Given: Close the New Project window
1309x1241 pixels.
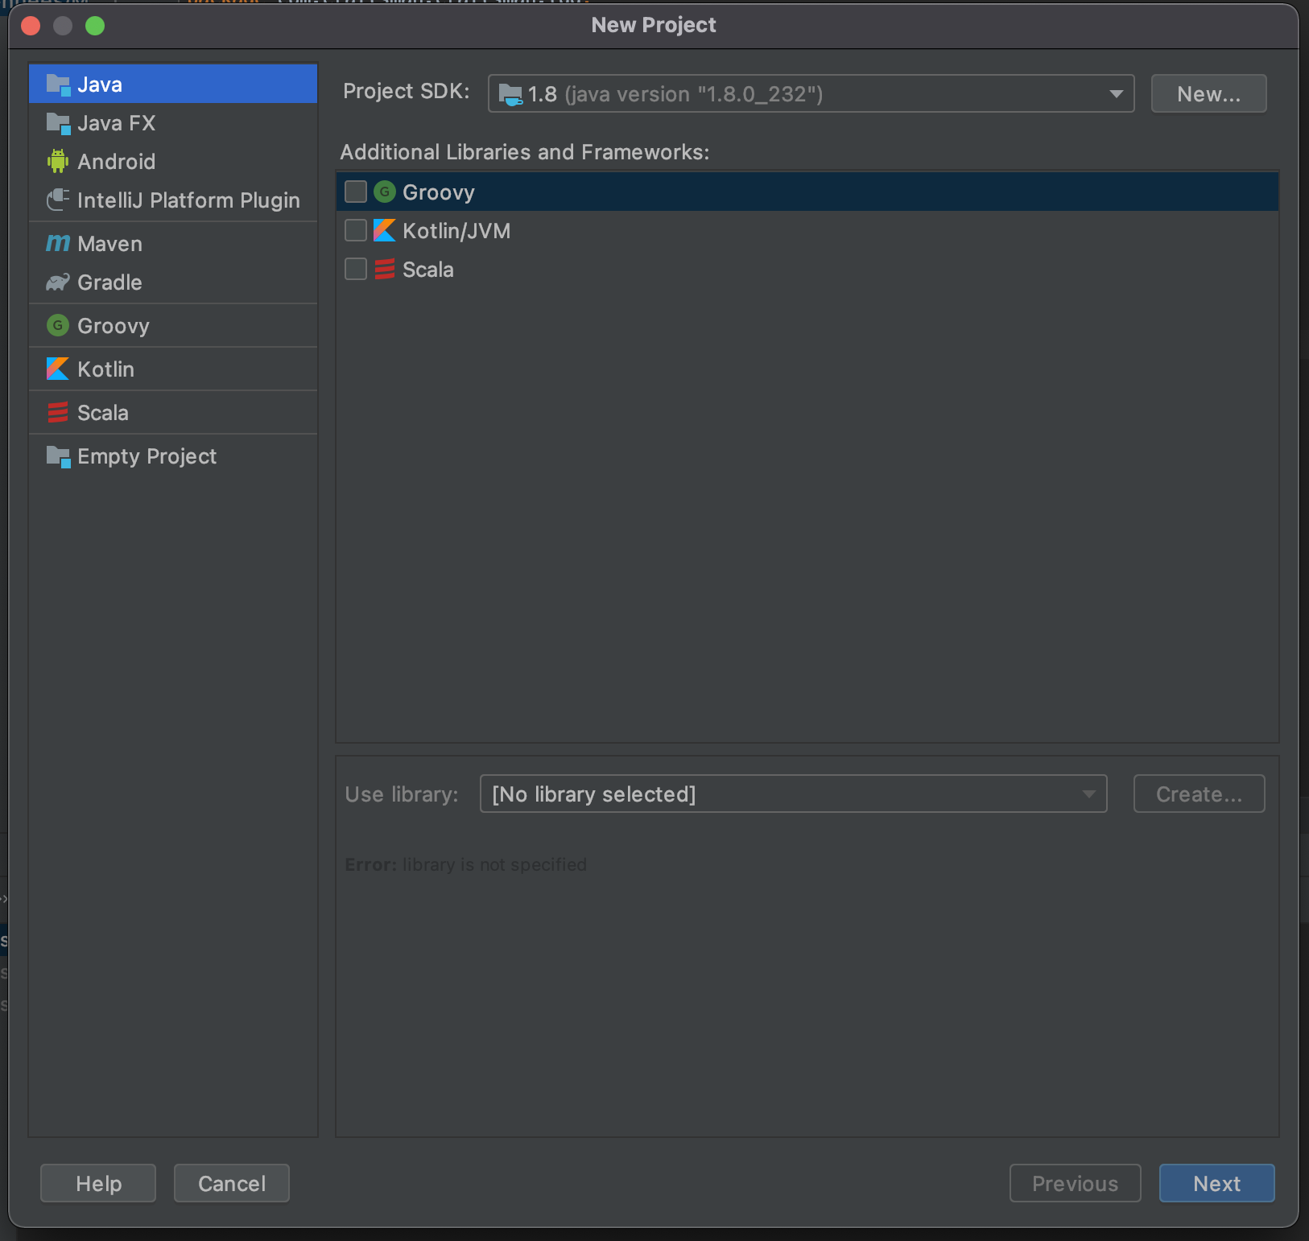Looking at the screenshot, I should click(x=31, y=26).
